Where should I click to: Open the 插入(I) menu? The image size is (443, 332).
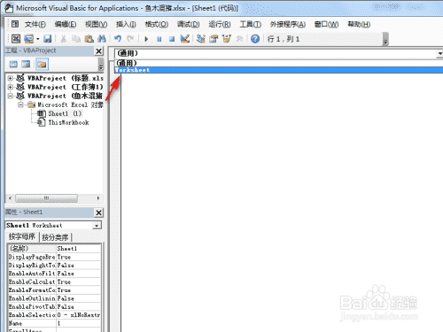126,24
